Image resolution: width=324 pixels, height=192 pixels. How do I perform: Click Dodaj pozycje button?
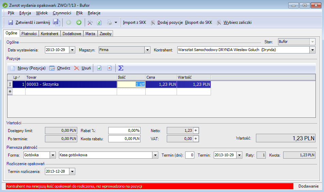(x=170, y=22)
